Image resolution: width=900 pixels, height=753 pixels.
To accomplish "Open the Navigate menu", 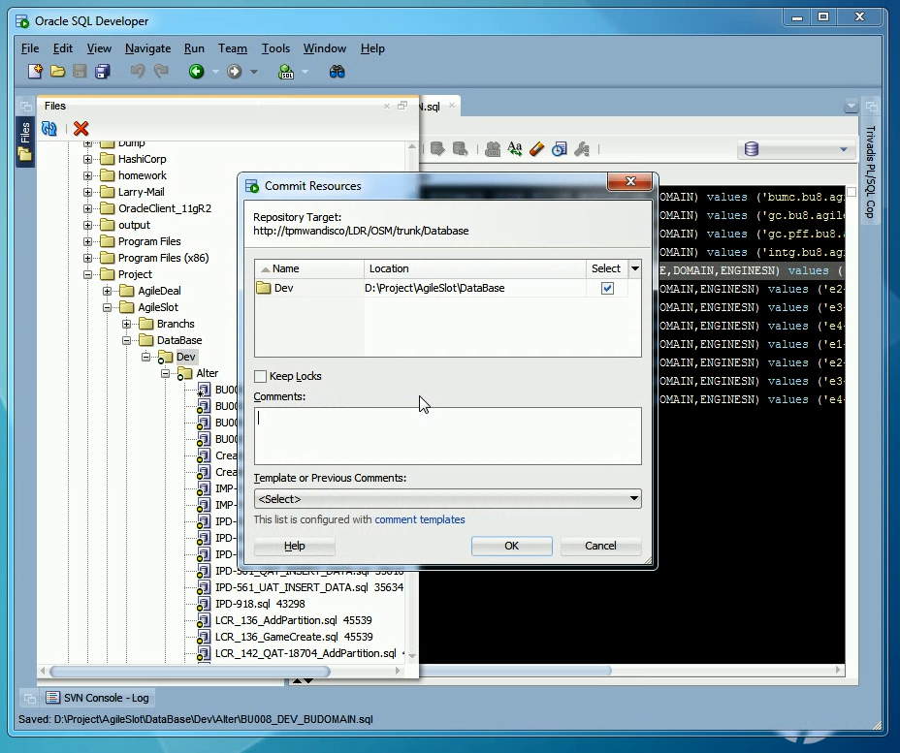I will point(148,48).
